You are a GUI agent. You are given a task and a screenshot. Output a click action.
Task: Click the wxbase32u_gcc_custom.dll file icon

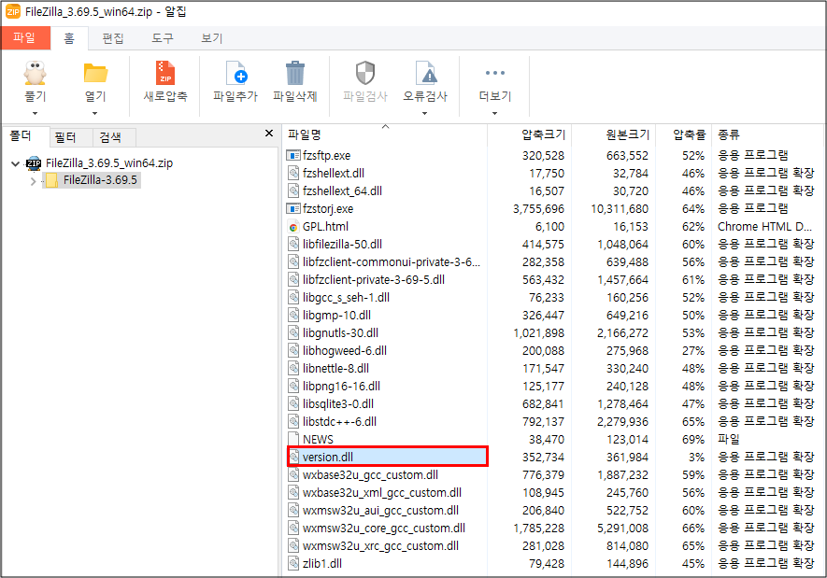[293, 474]
